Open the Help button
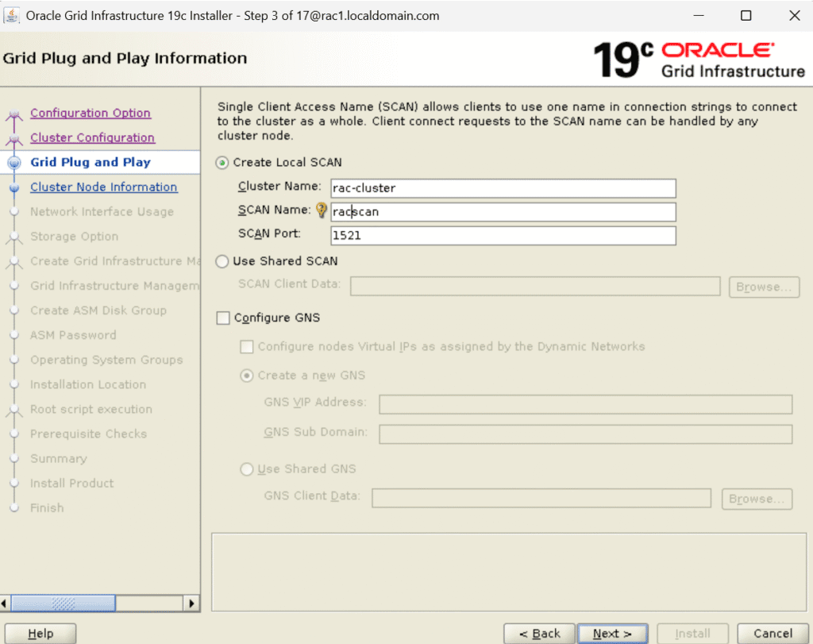Screen dimensions: 813x644 coord(40,633)
